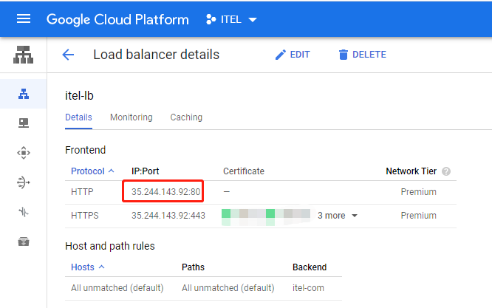
Task: Select the Cloud NAT sidebar icon
Action: [24, 182]
